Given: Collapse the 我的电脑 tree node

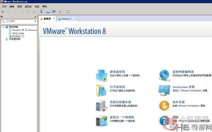Looking at the screenshot, I should tap(3, 27).
